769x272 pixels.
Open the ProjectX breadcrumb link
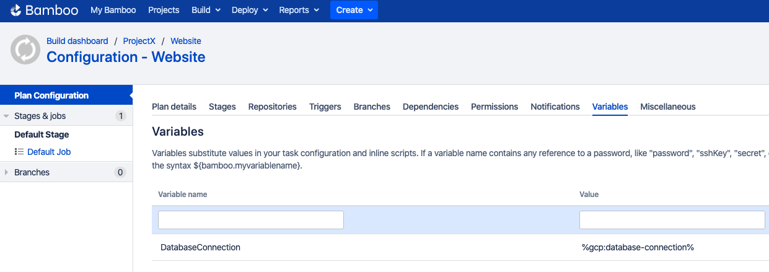tap(139, 41)
